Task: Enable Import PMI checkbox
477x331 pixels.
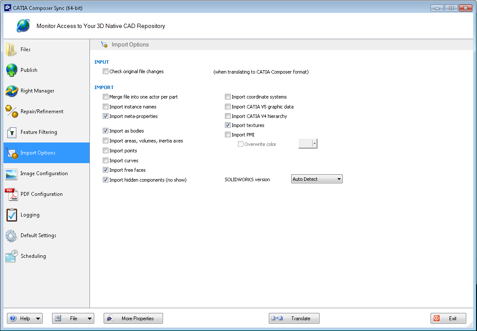Action: (x=228, y=135)
